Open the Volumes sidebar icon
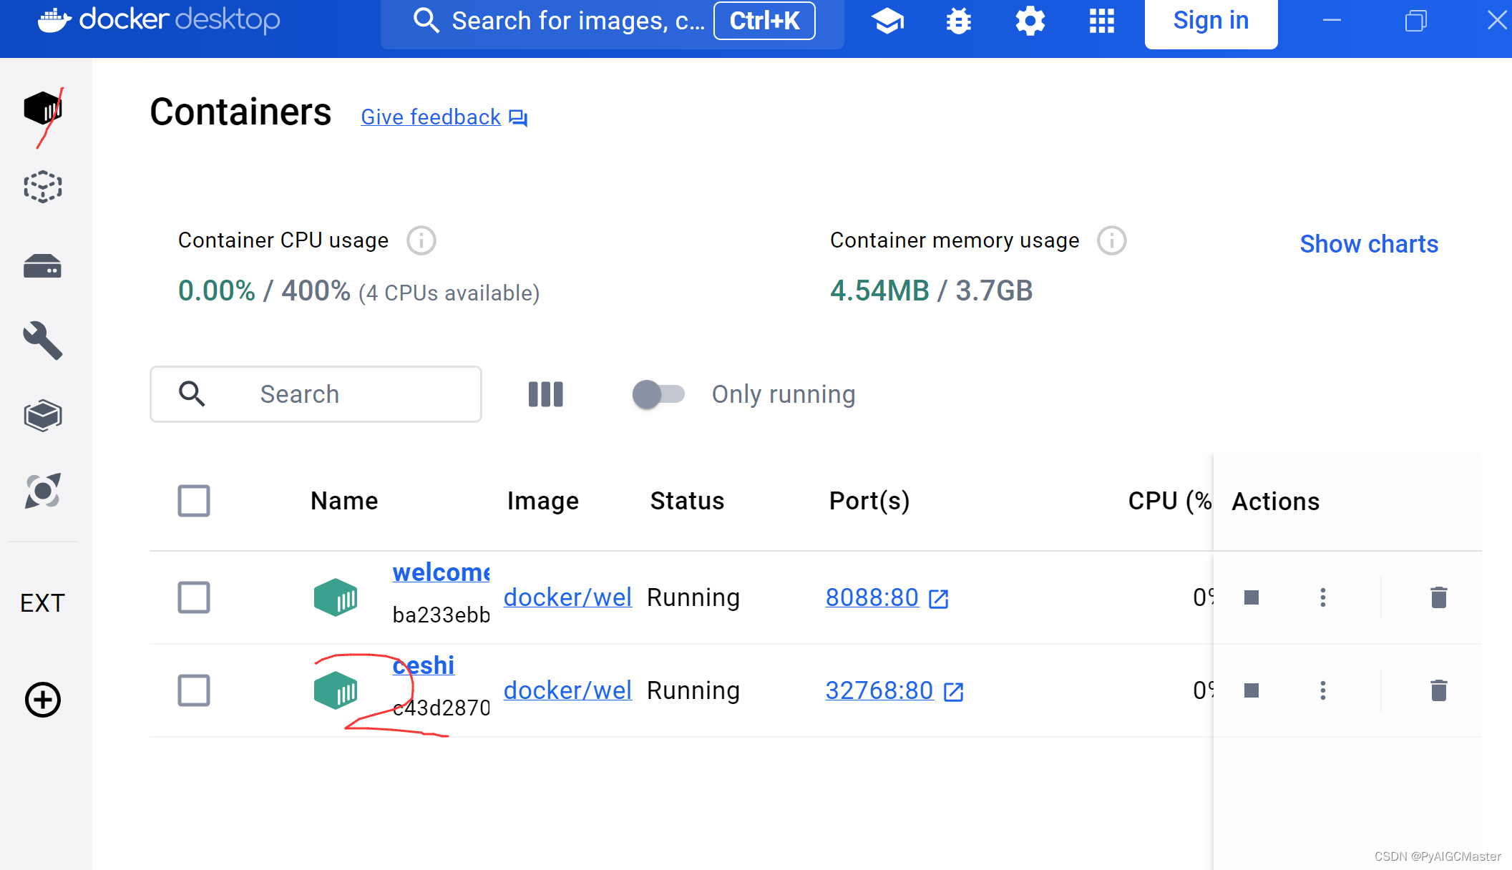This screenshot has width=1512, height=870. click(42, 266)
